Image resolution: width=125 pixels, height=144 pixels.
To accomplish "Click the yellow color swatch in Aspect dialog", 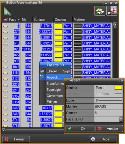I will 118,88.
